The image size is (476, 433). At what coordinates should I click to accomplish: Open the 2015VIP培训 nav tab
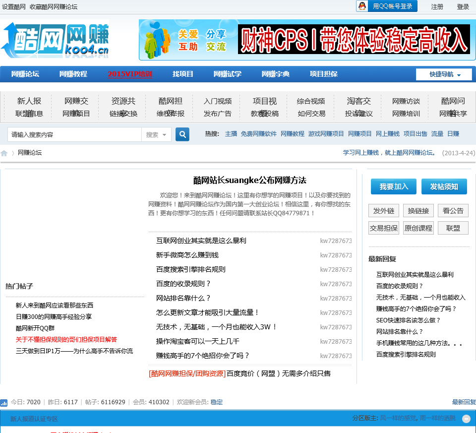[130, 74]
